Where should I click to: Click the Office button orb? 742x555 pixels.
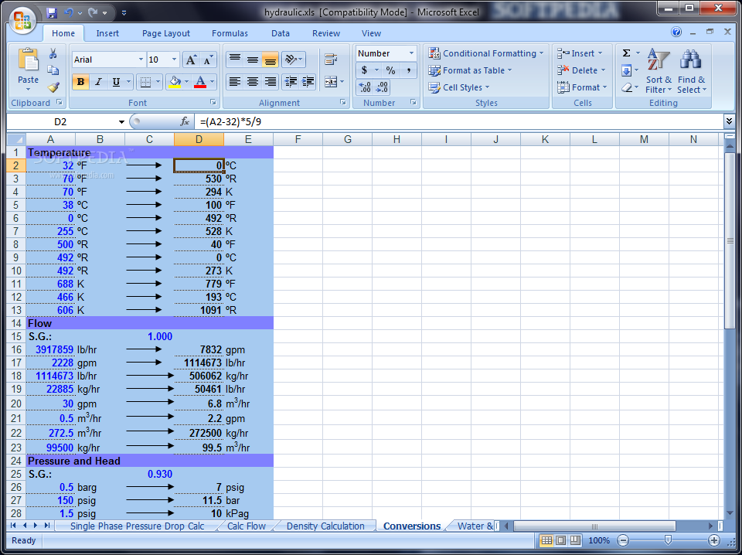pyautogui.click(x=22, y=20)
